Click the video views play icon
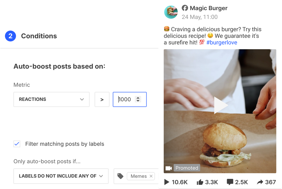 (167, 182)
